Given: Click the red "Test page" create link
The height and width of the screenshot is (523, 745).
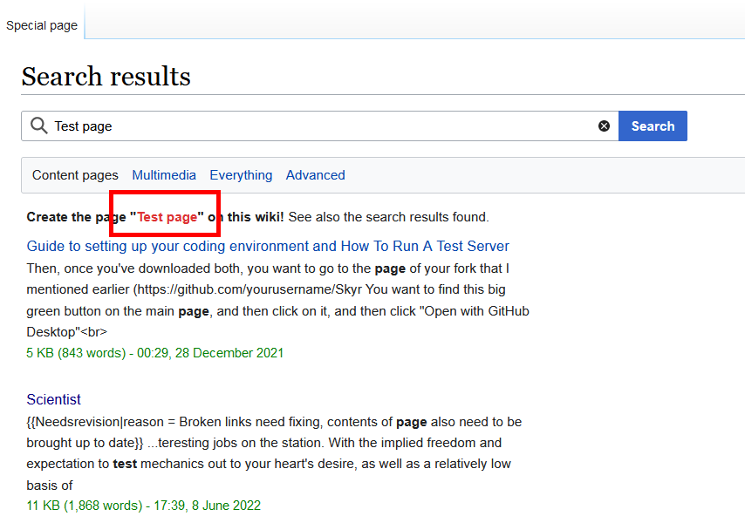Looking at the screenshot, I should tap(167, 217).
